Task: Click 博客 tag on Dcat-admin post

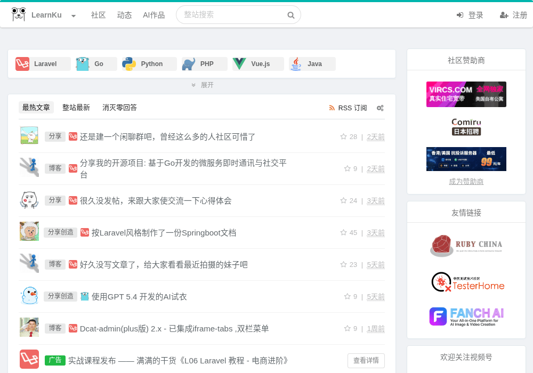Action: click(55, 328)
